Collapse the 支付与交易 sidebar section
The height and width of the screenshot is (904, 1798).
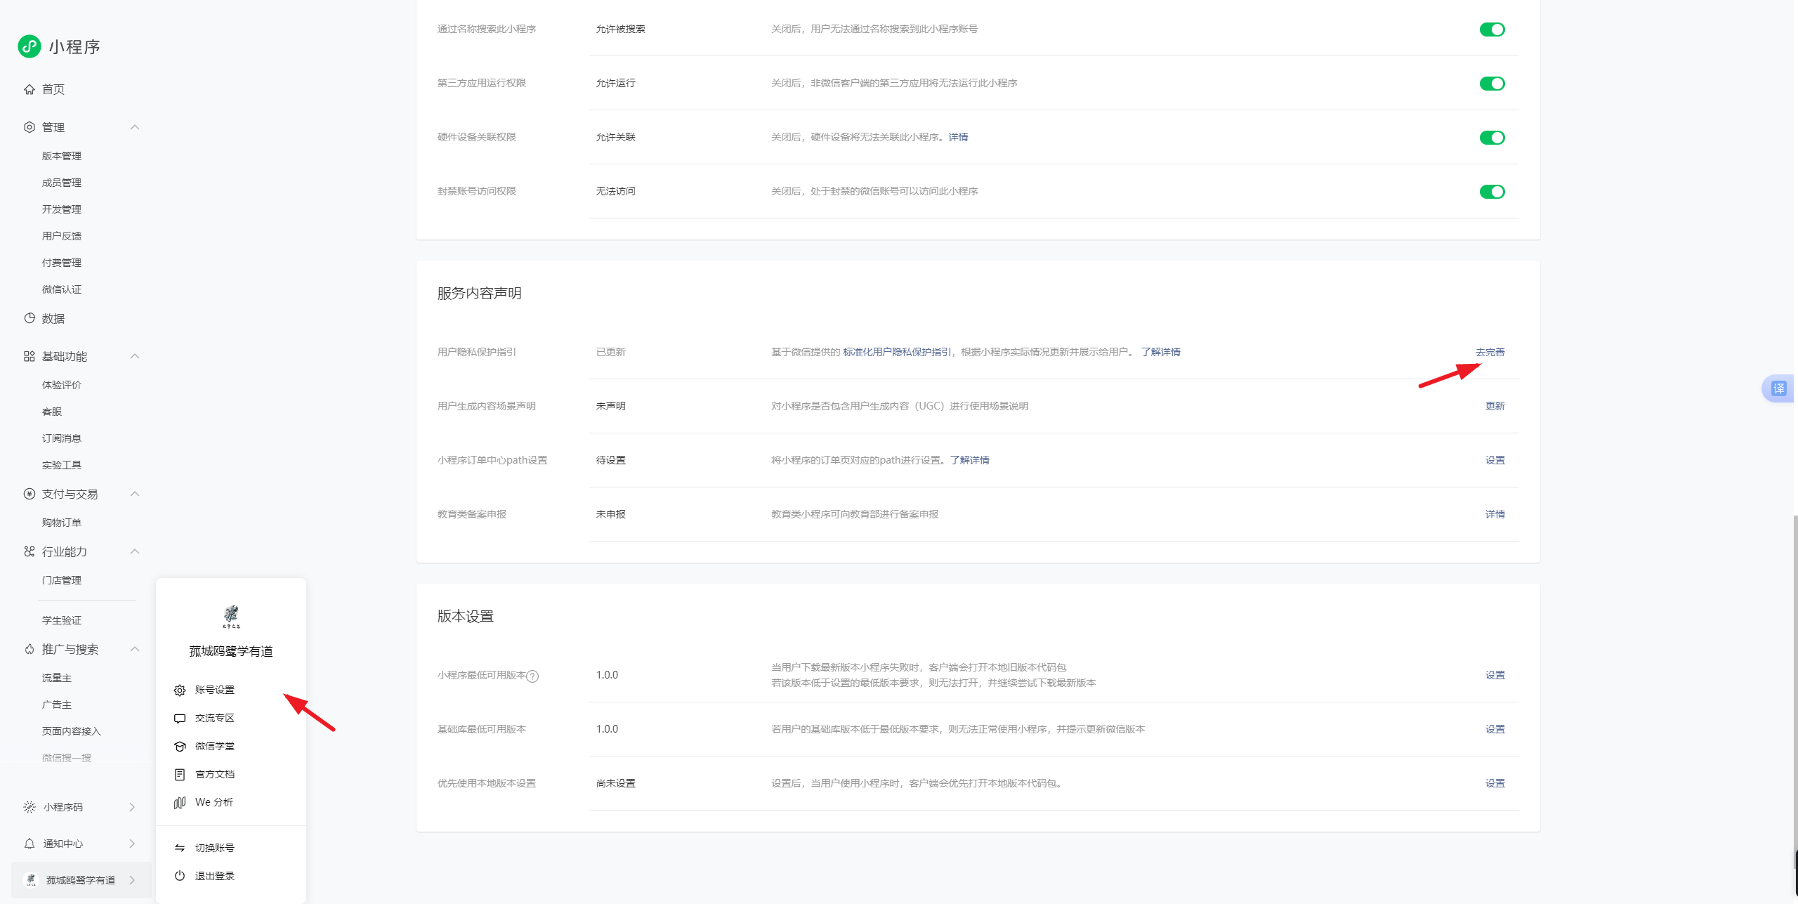point(135,494)
